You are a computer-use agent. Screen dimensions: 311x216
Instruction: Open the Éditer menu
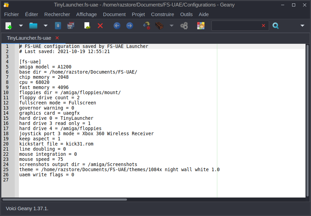tap(32, 14)
